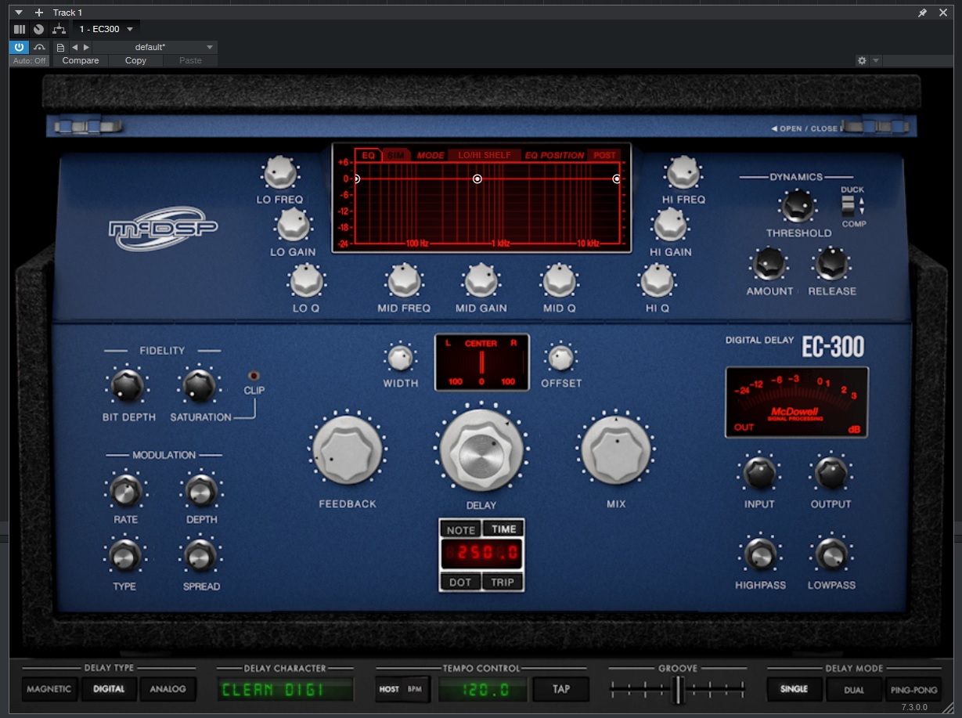
Task: Click the LO Q knob
Action: coord(306,280)
